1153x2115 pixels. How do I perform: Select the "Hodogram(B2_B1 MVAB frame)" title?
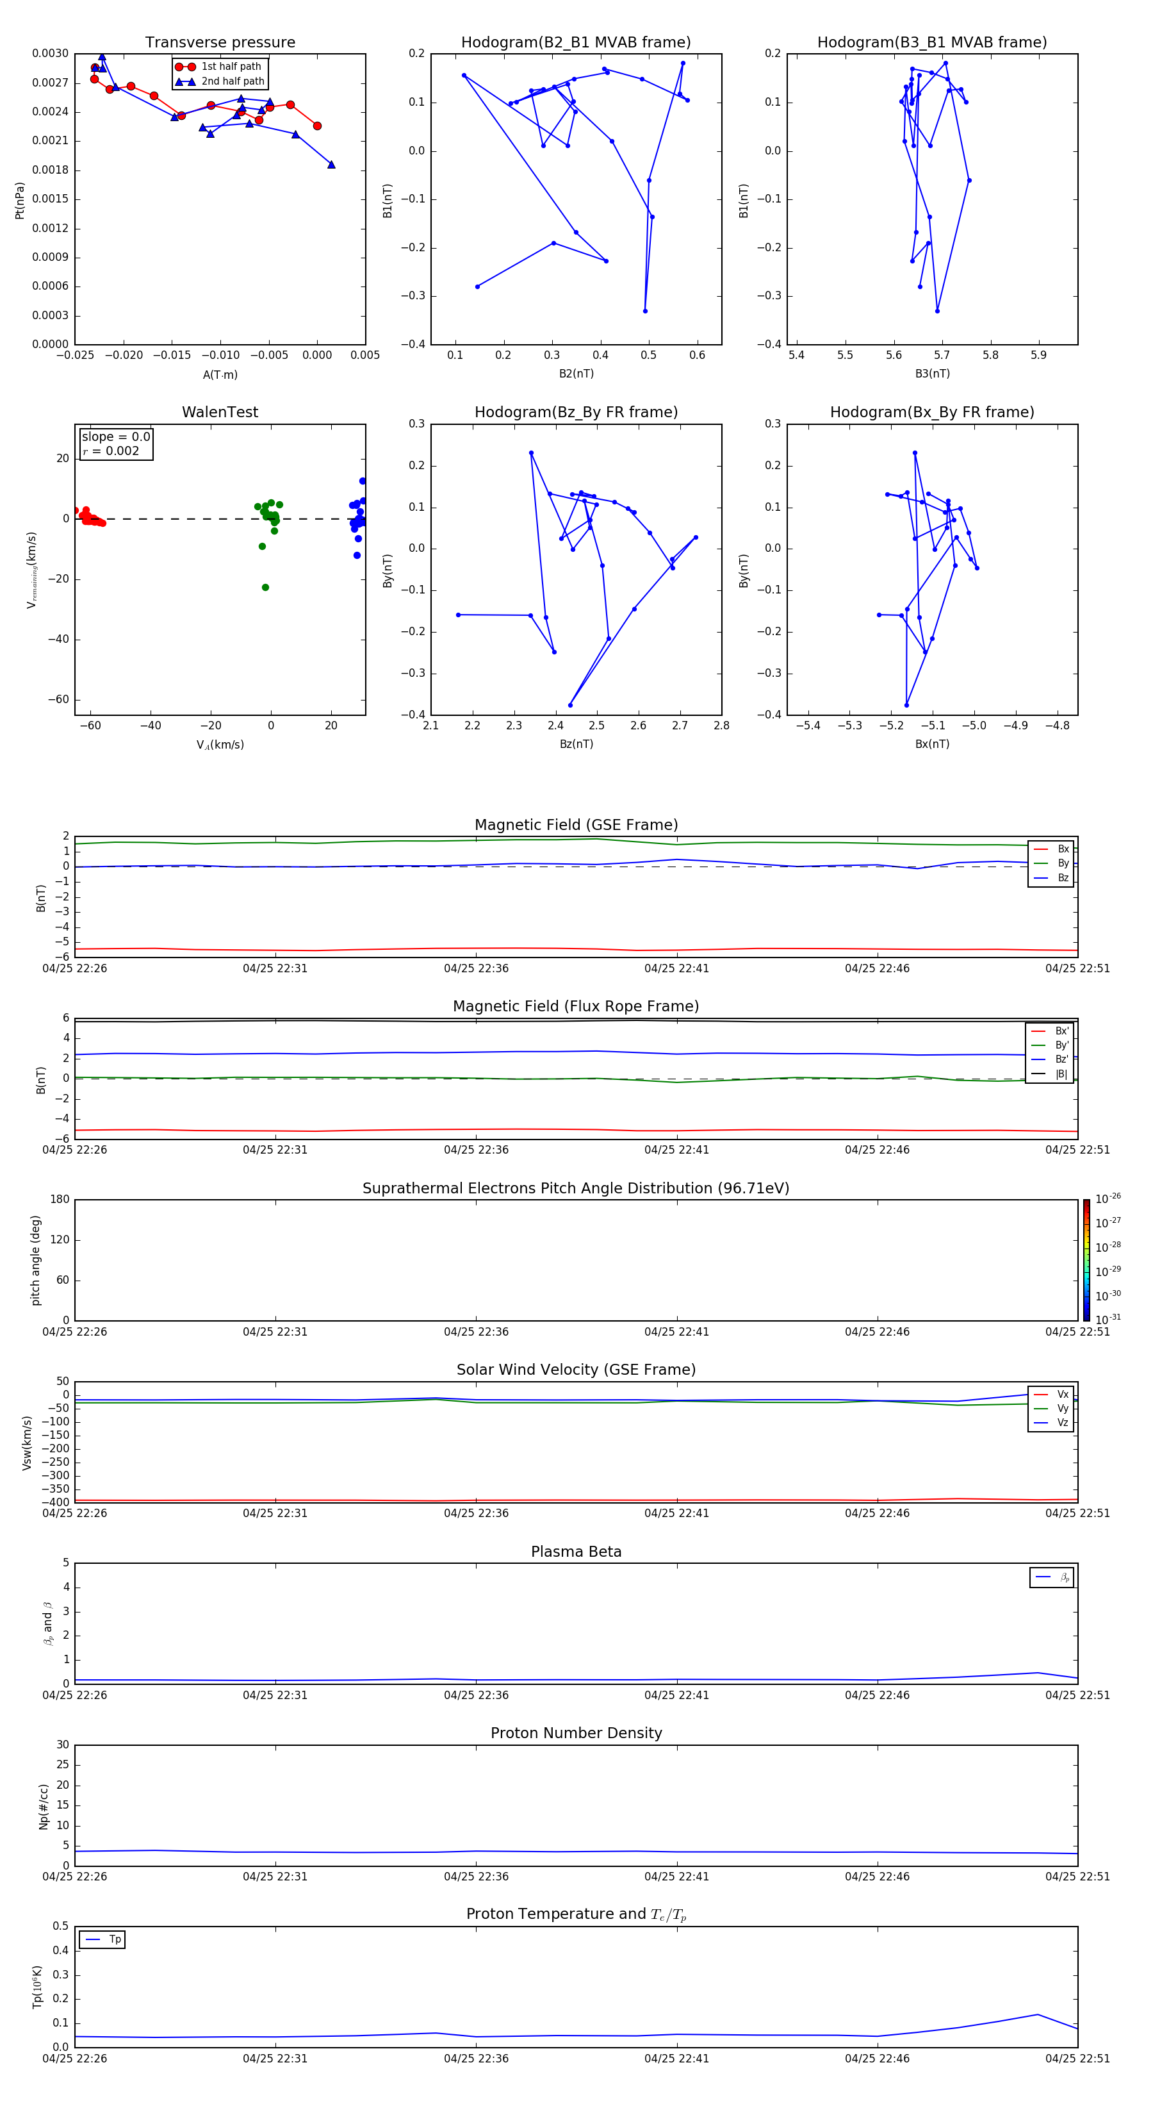click(x=576, y=42)
